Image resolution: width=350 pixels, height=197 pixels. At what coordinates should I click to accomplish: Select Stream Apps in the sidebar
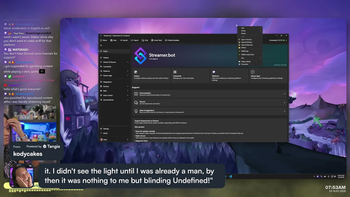(114, 76)
